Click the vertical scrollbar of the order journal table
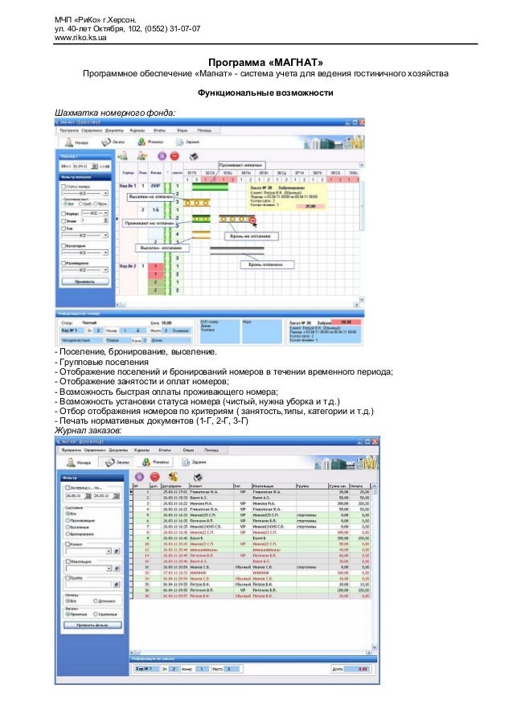 (375, 567)
